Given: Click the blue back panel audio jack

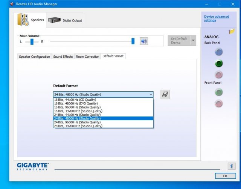Looking at the screenshot, I should pyautogui.click(x=218, y=52).
